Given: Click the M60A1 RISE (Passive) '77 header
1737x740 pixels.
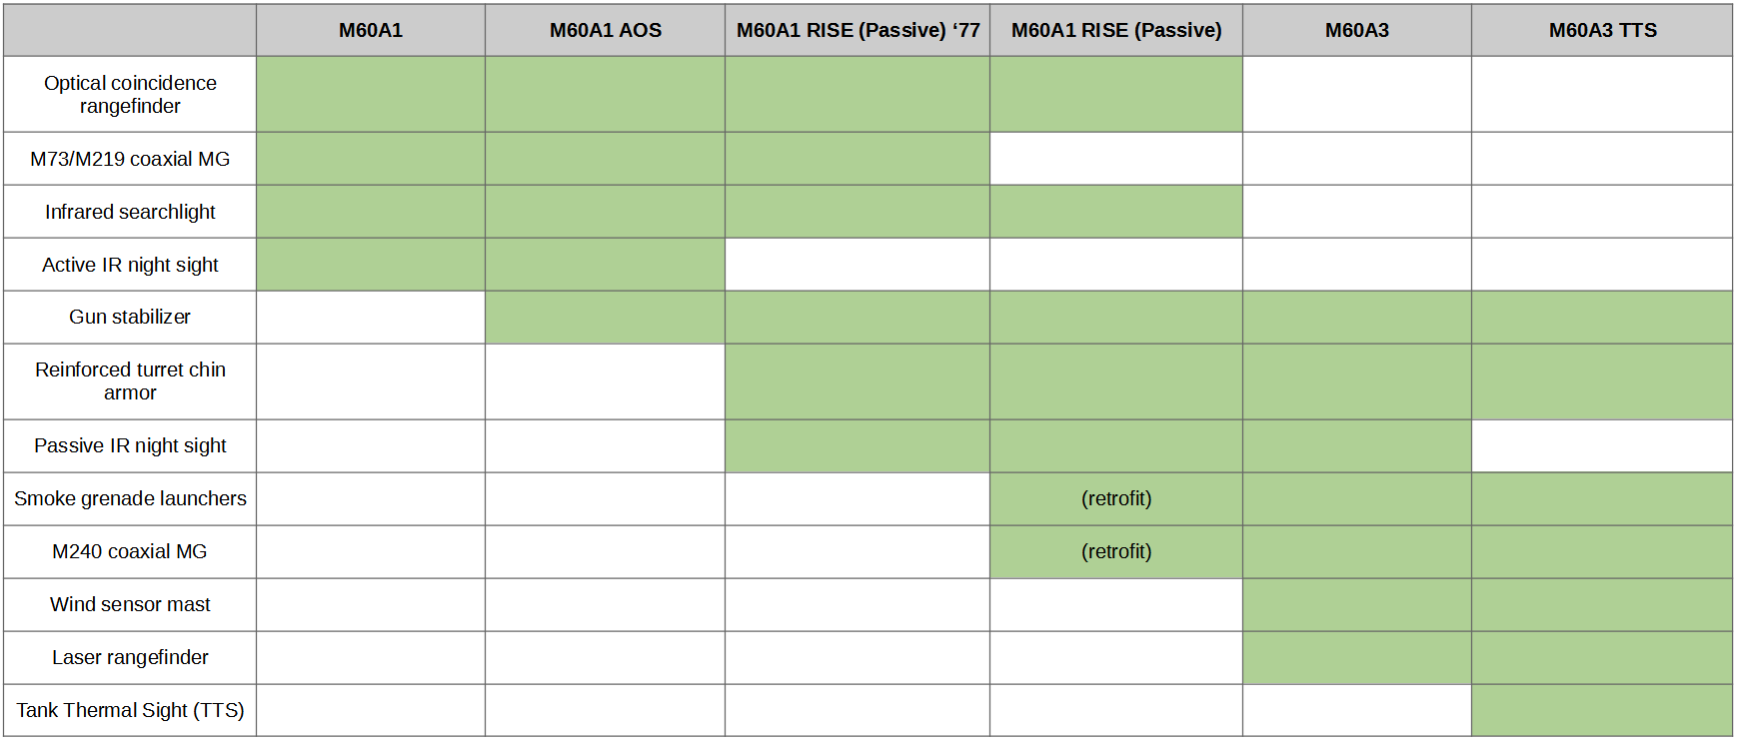Looking at the screenshot, I should tap(858, 30).
